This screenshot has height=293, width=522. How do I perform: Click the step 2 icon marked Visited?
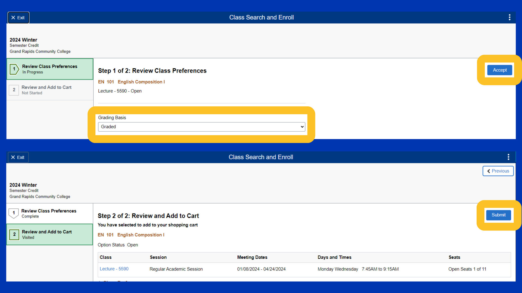(x=14, y=234)
